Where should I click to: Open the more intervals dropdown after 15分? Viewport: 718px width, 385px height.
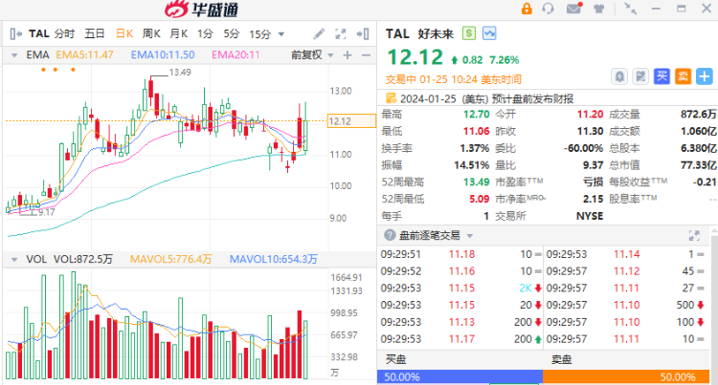click(x=281, y=34)
